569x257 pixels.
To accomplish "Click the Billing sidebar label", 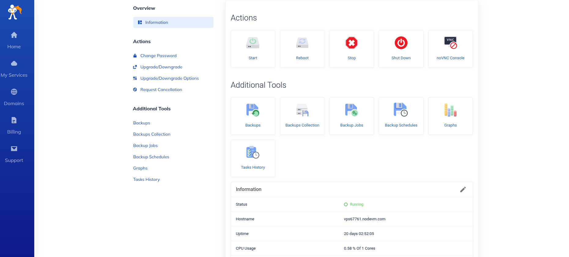I will [14, 132].
